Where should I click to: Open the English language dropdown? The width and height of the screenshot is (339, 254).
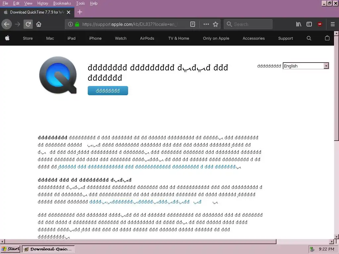pos(306,66)
